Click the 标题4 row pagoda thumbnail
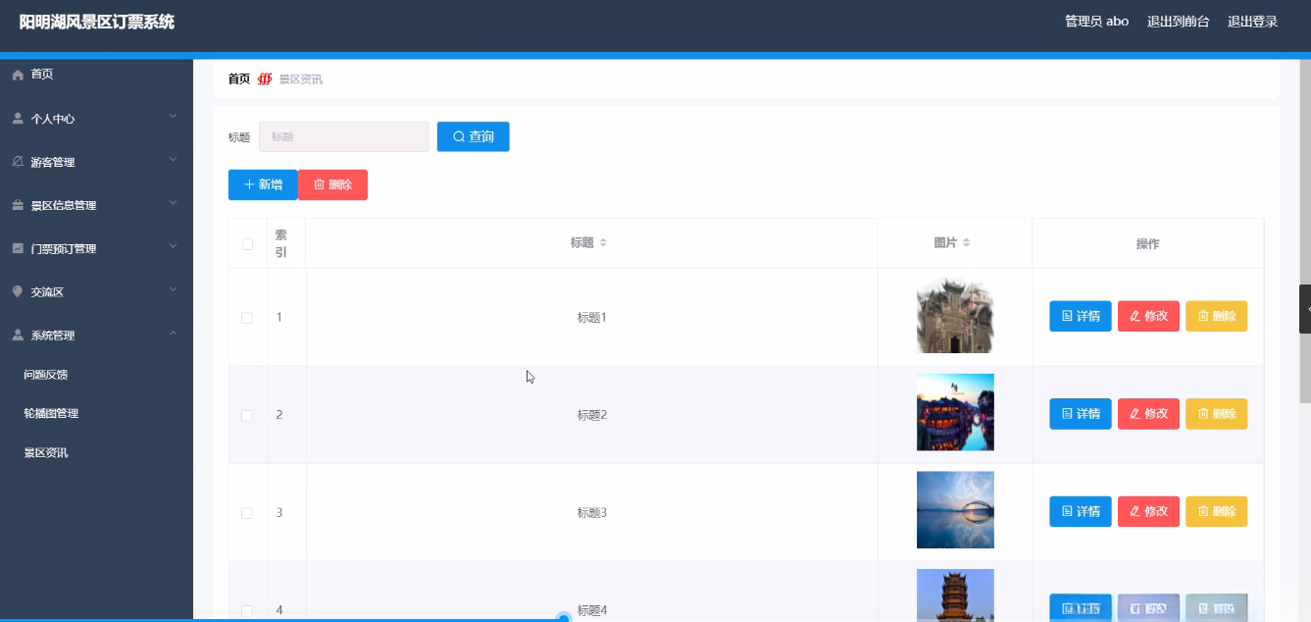 tap(955, 595)
